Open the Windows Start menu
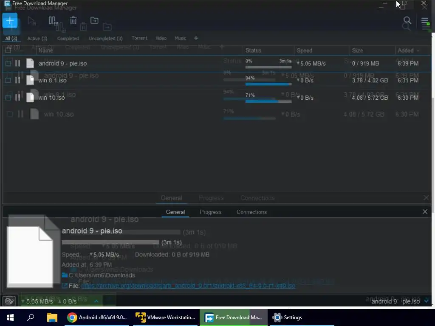The height and width of the screenshot is (326, 435). click(x=10, y=318)
